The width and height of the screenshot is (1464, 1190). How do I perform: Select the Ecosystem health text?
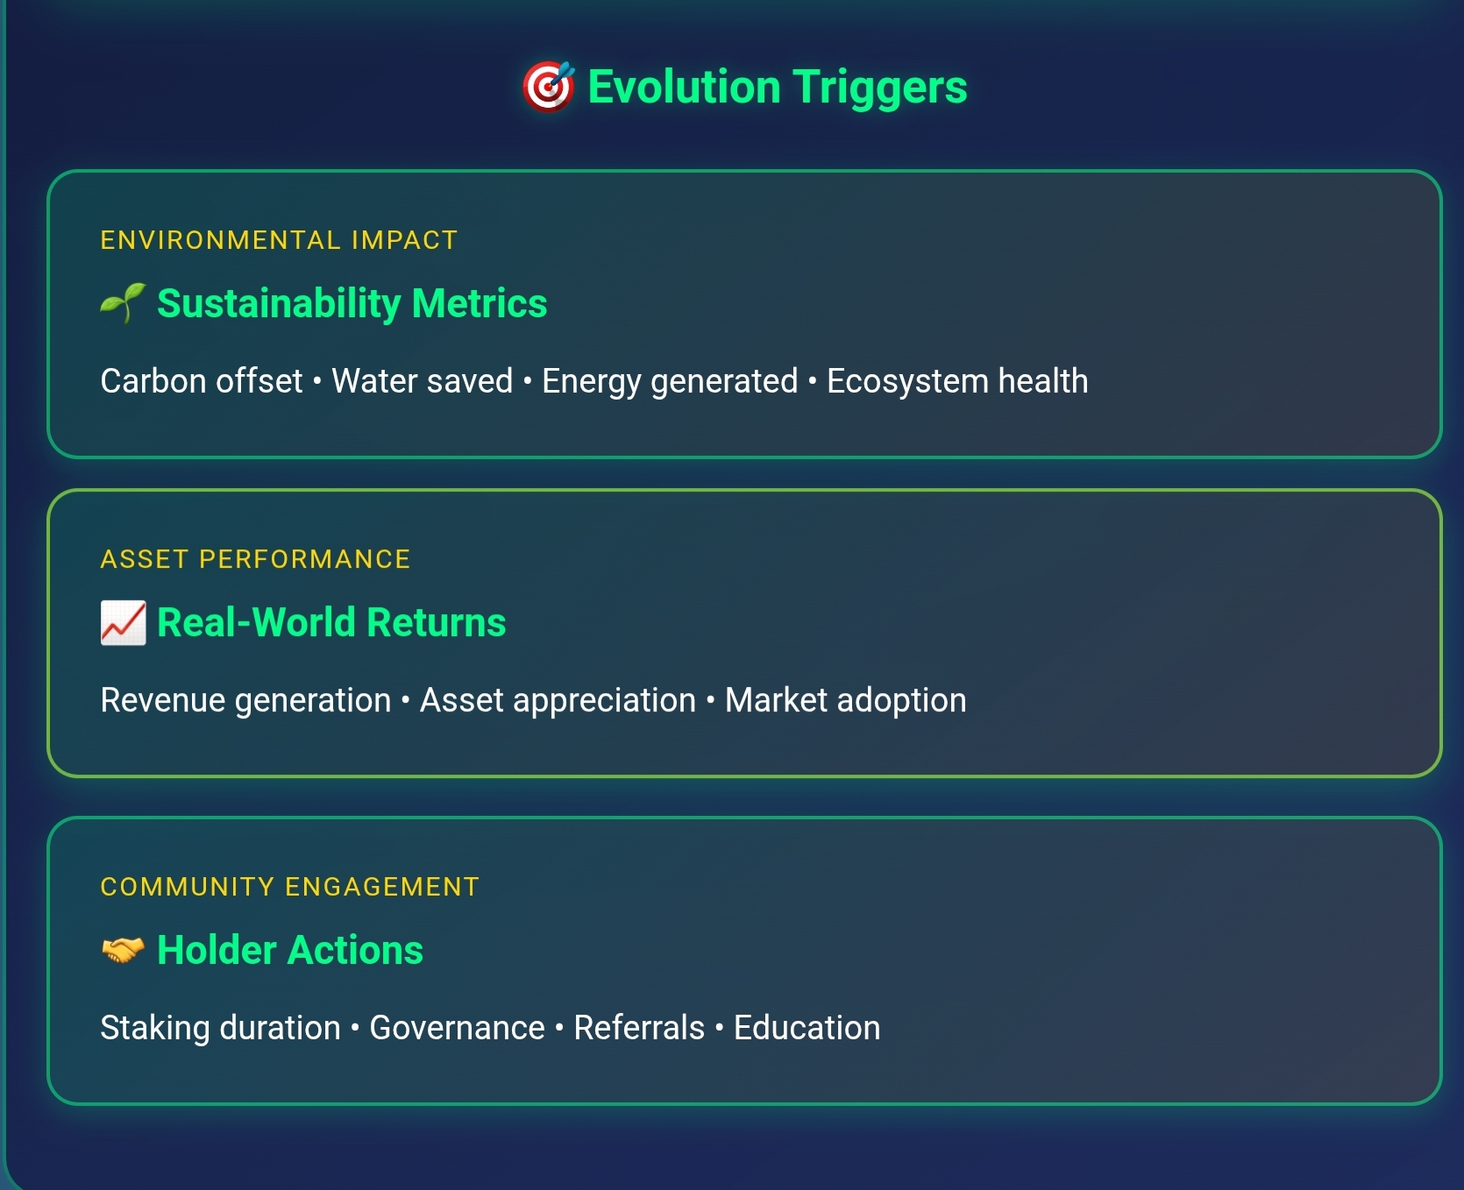pyautogui.click(x=957, y=381)
